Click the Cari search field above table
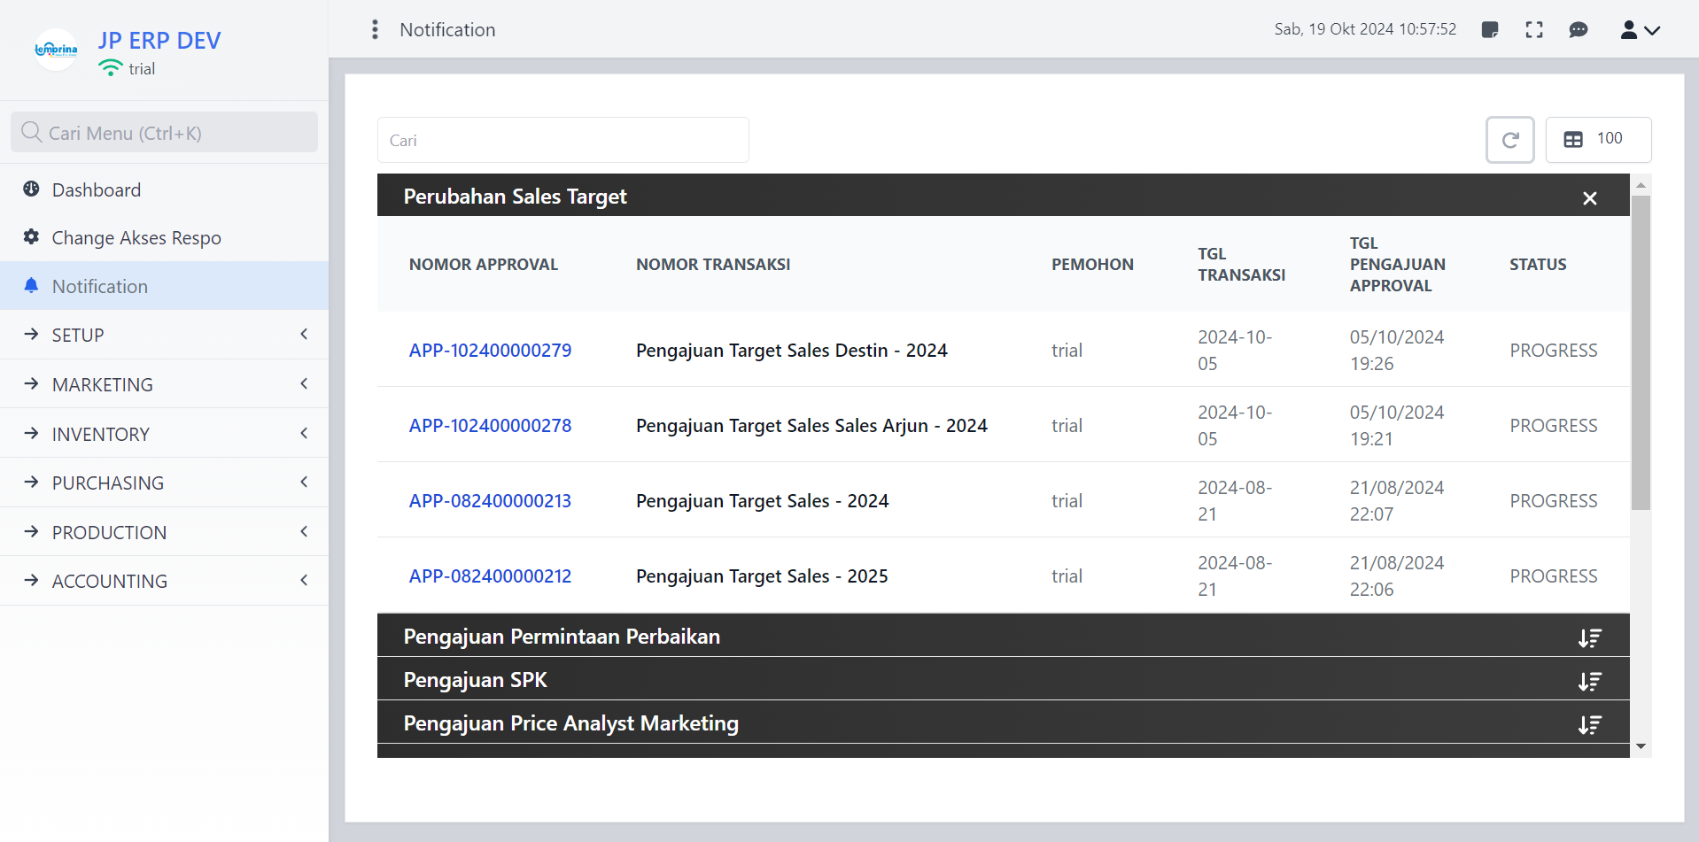1699x842 pixels. [x=562, y=141]
